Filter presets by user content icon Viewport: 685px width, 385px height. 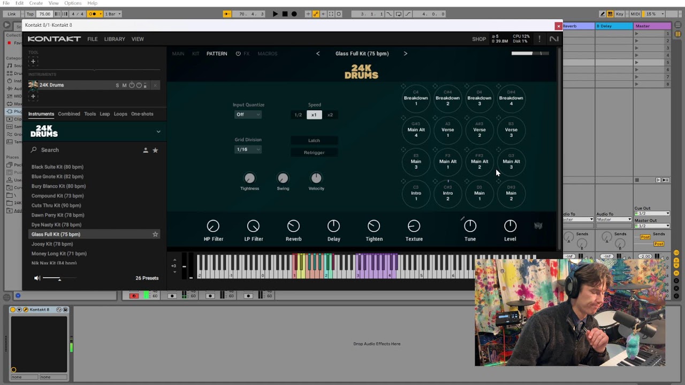pos(145,150)
